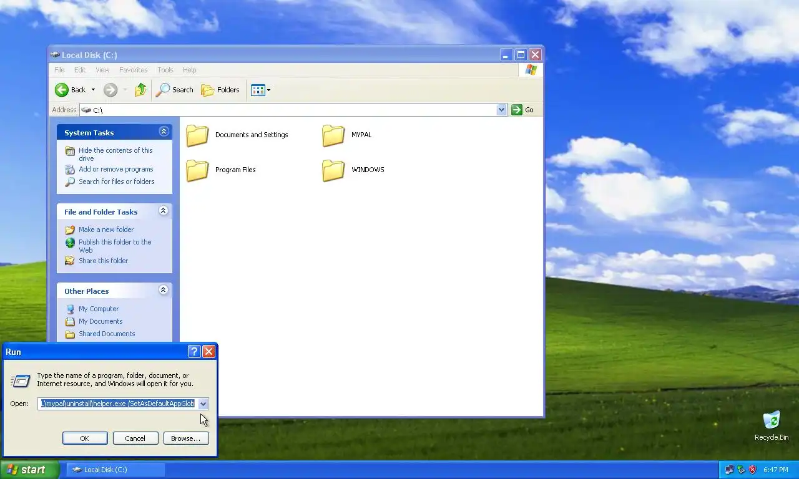Click the red security shield tray icon

coord(753,470)
